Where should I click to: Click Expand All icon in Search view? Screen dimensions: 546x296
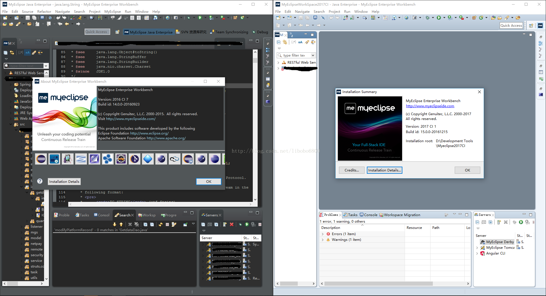pyautogui.click(x=145, y=224)
